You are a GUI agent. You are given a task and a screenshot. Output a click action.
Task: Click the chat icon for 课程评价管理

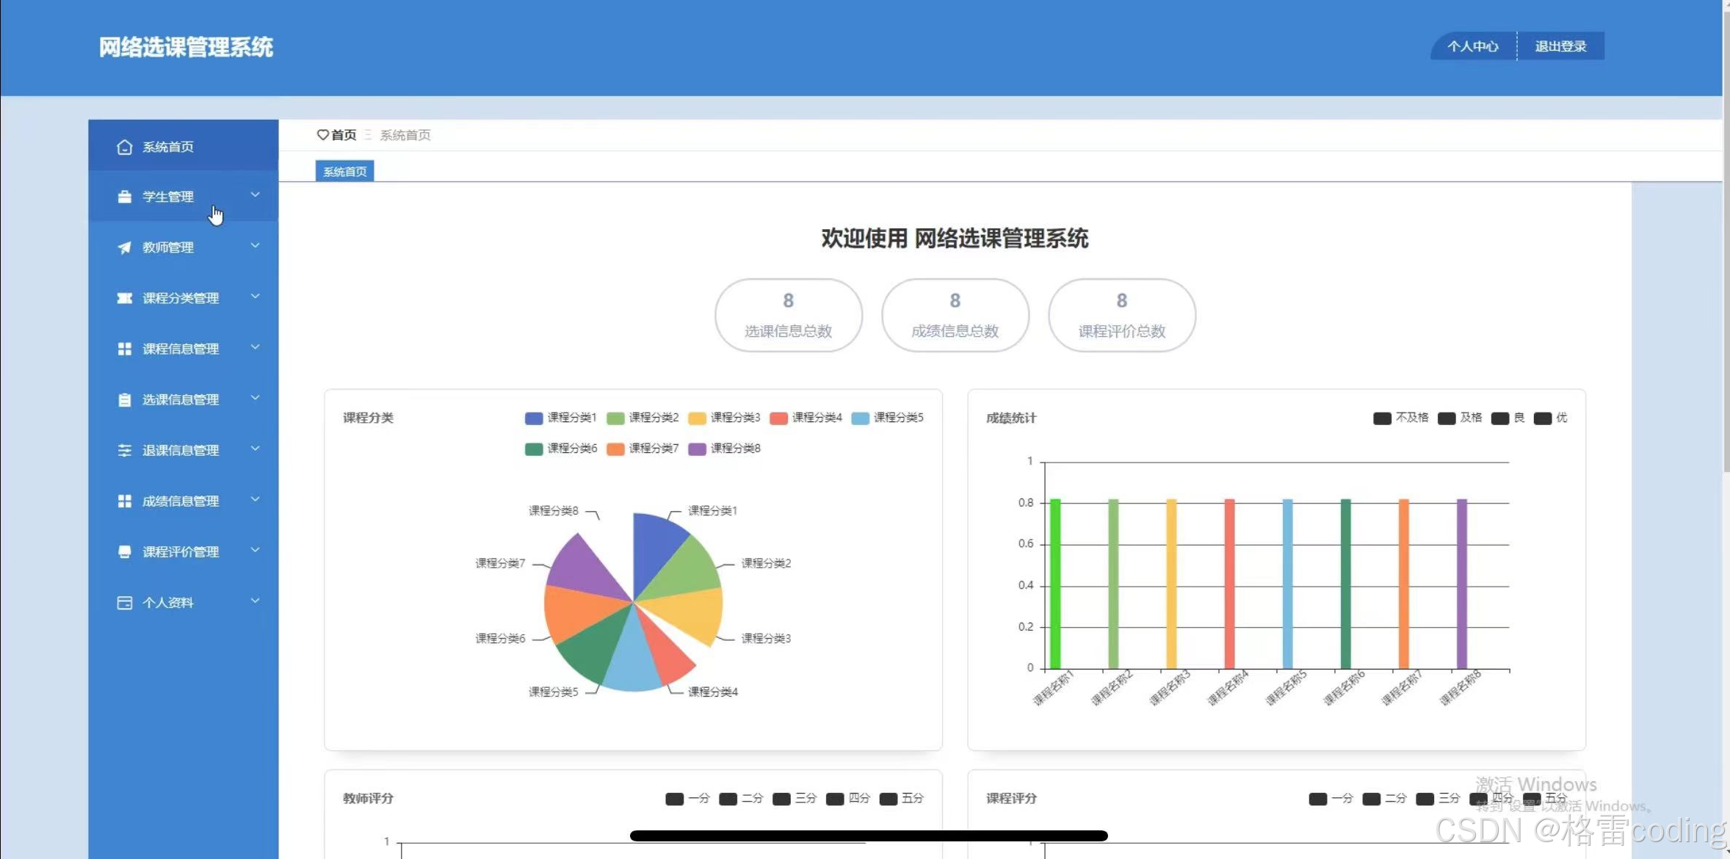(124, 551)
